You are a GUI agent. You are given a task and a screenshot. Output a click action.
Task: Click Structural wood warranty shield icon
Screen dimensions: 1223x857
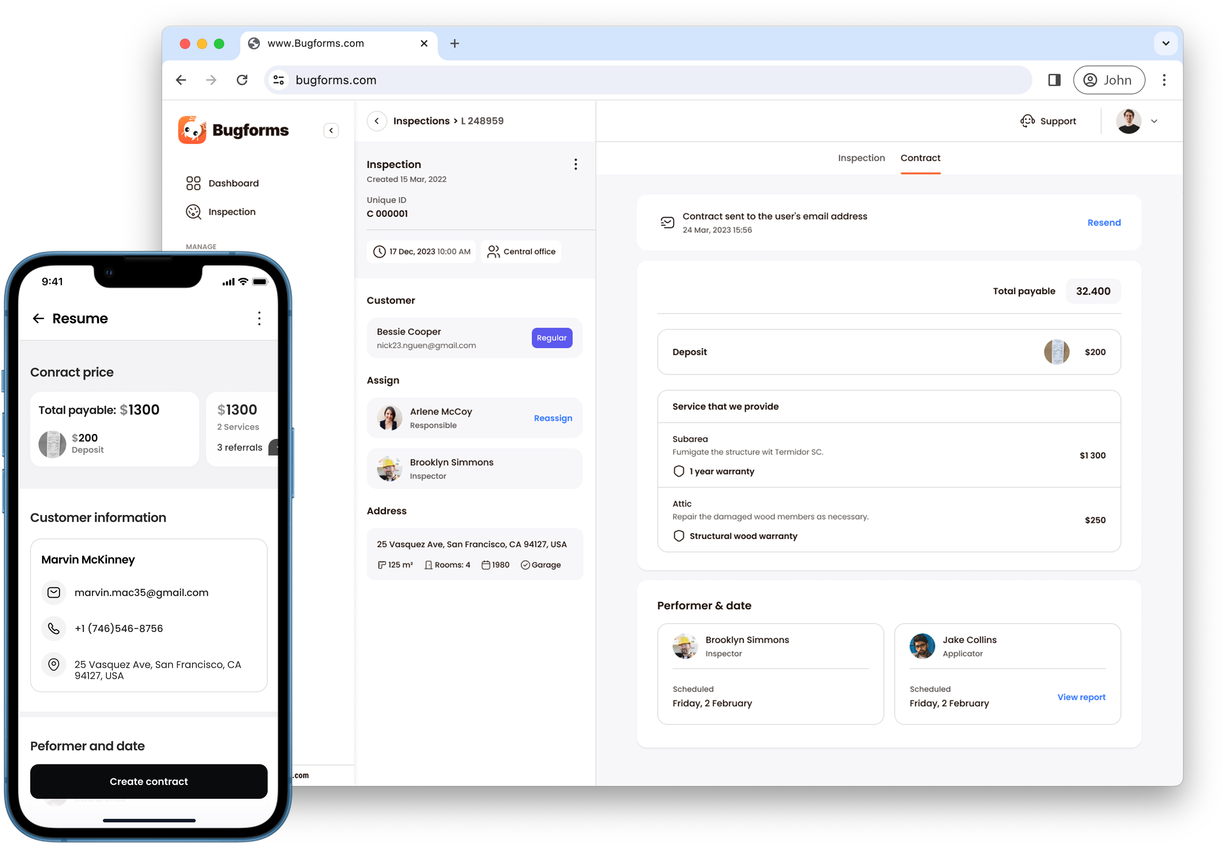678,536
